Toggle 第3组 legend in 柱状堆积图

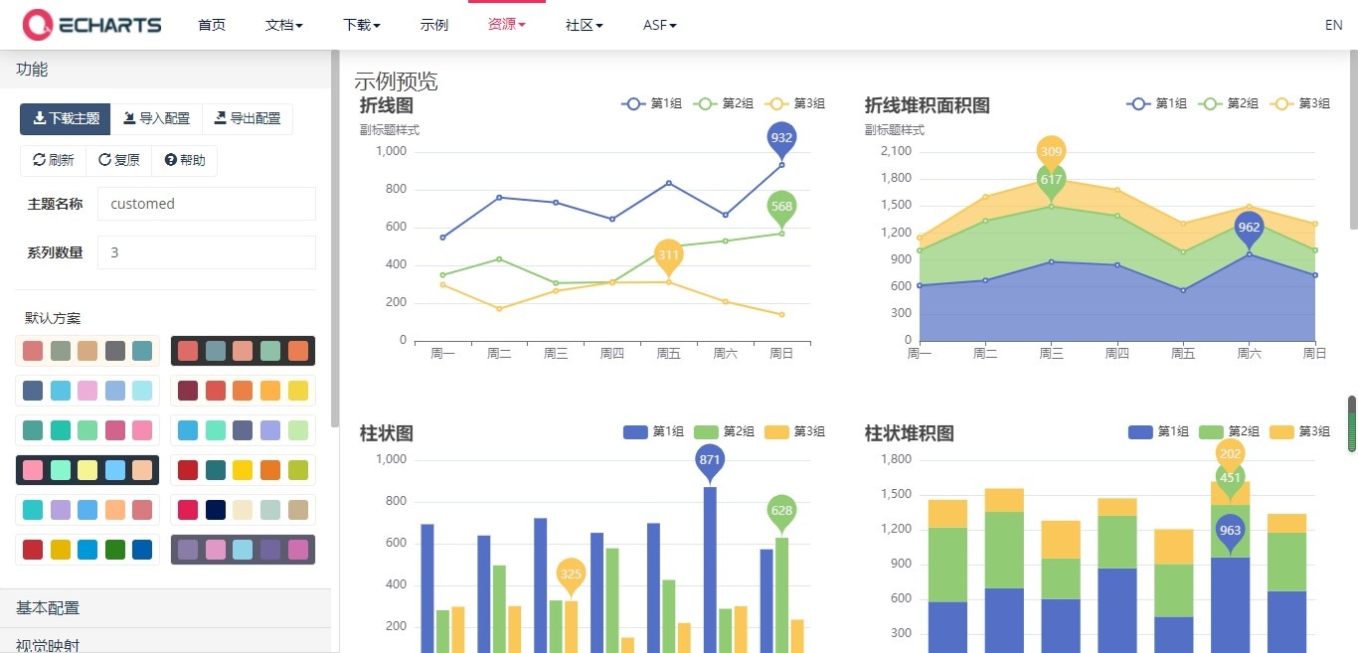pyautogui.click(x=1300, y=431)
